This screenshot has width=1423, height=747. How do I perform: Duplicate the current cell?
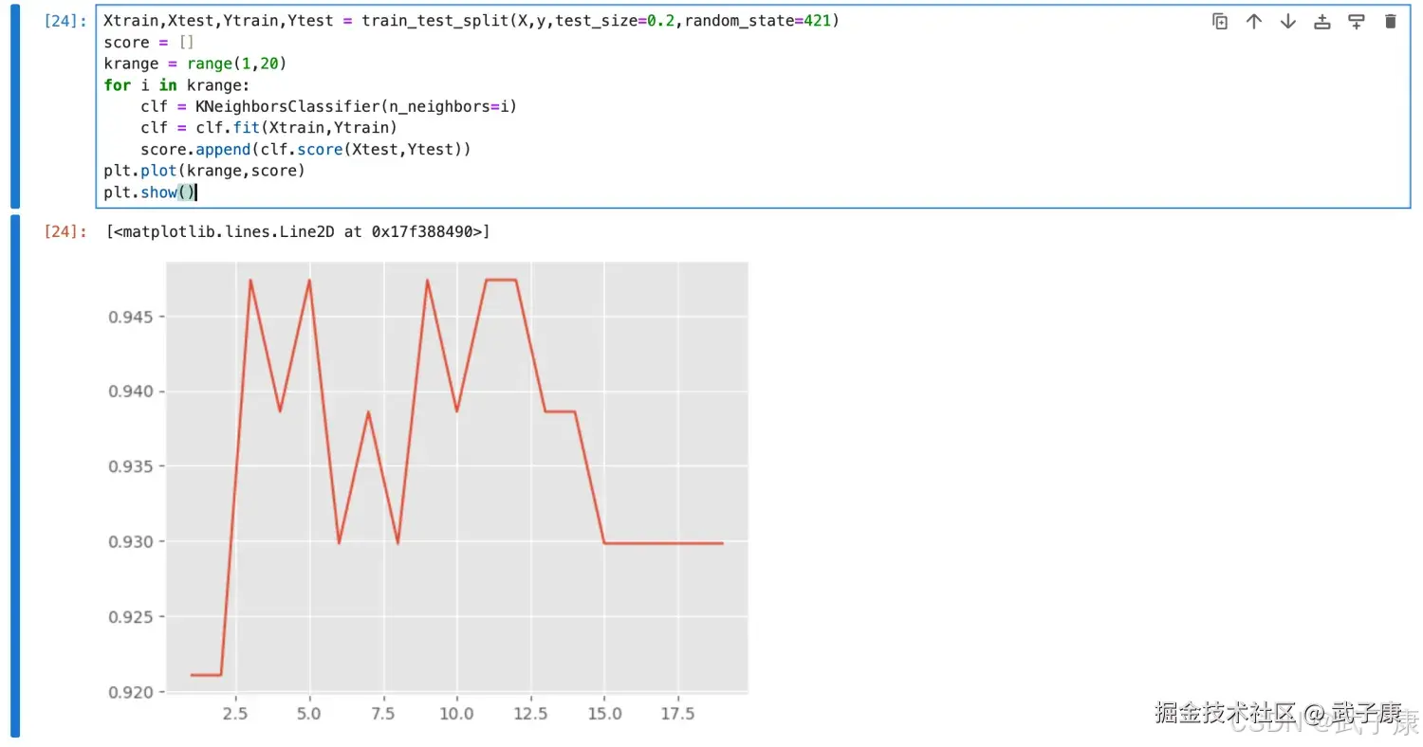[1220, 22]
